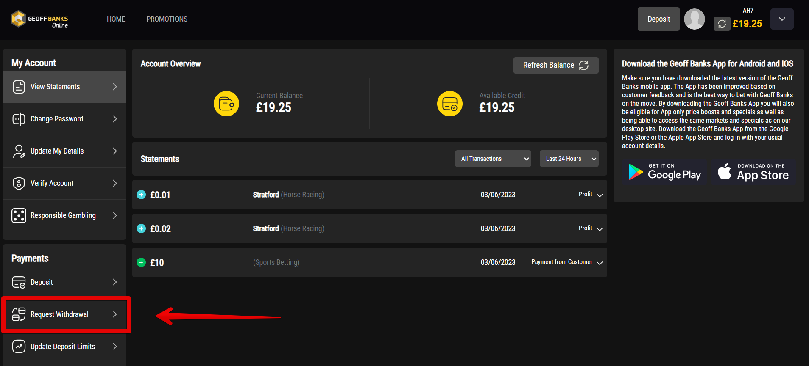809x366 pixels.
Task: Click the Refresh Balance button
Action: (556, 65)
